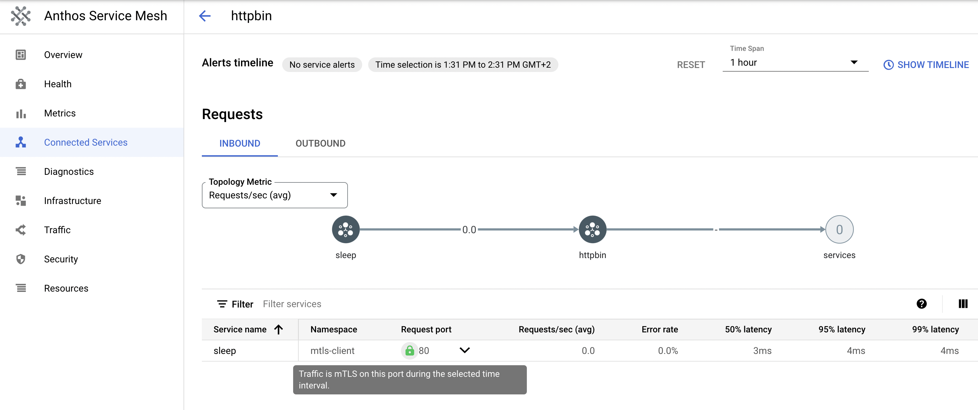Sort by Service name ascending arrow

(x=279, y=329)
